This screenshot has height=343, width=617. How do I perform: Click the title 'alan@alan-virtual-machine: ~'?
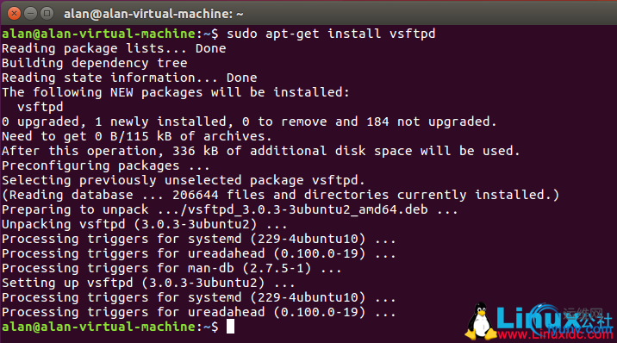click(x=153, y=14)
